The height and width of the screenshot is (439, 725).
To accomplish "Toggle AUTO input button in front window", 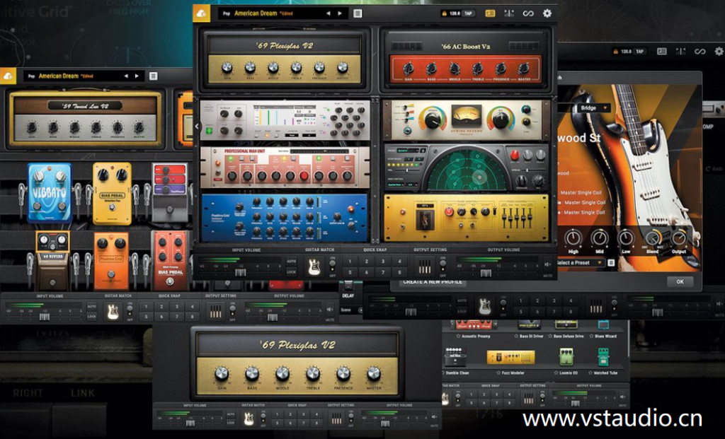I will point(291,262).
